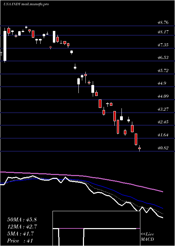
Task: Click the 47.35 price level label
Action: (x=163, y=45)
